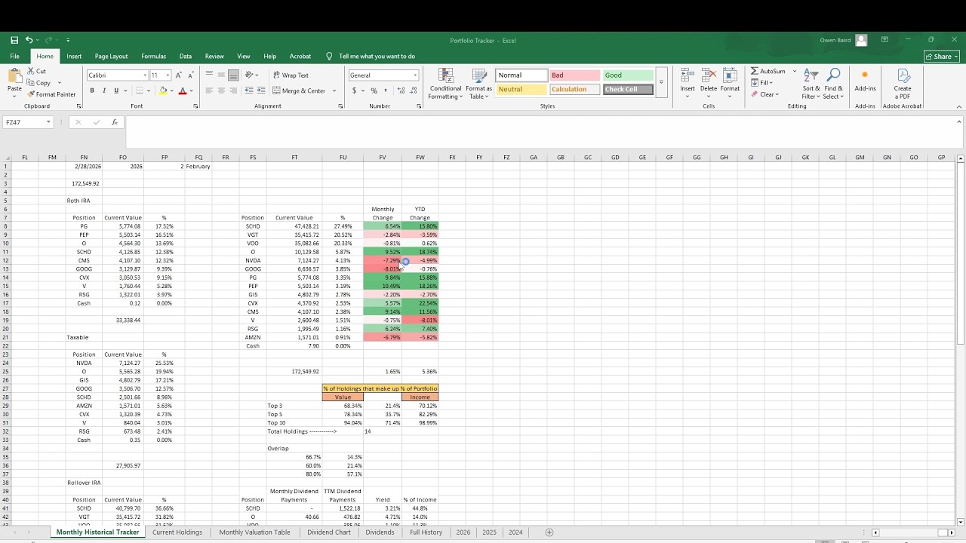
Task: Click the new sheet plus button
Action: coord(549,532)
